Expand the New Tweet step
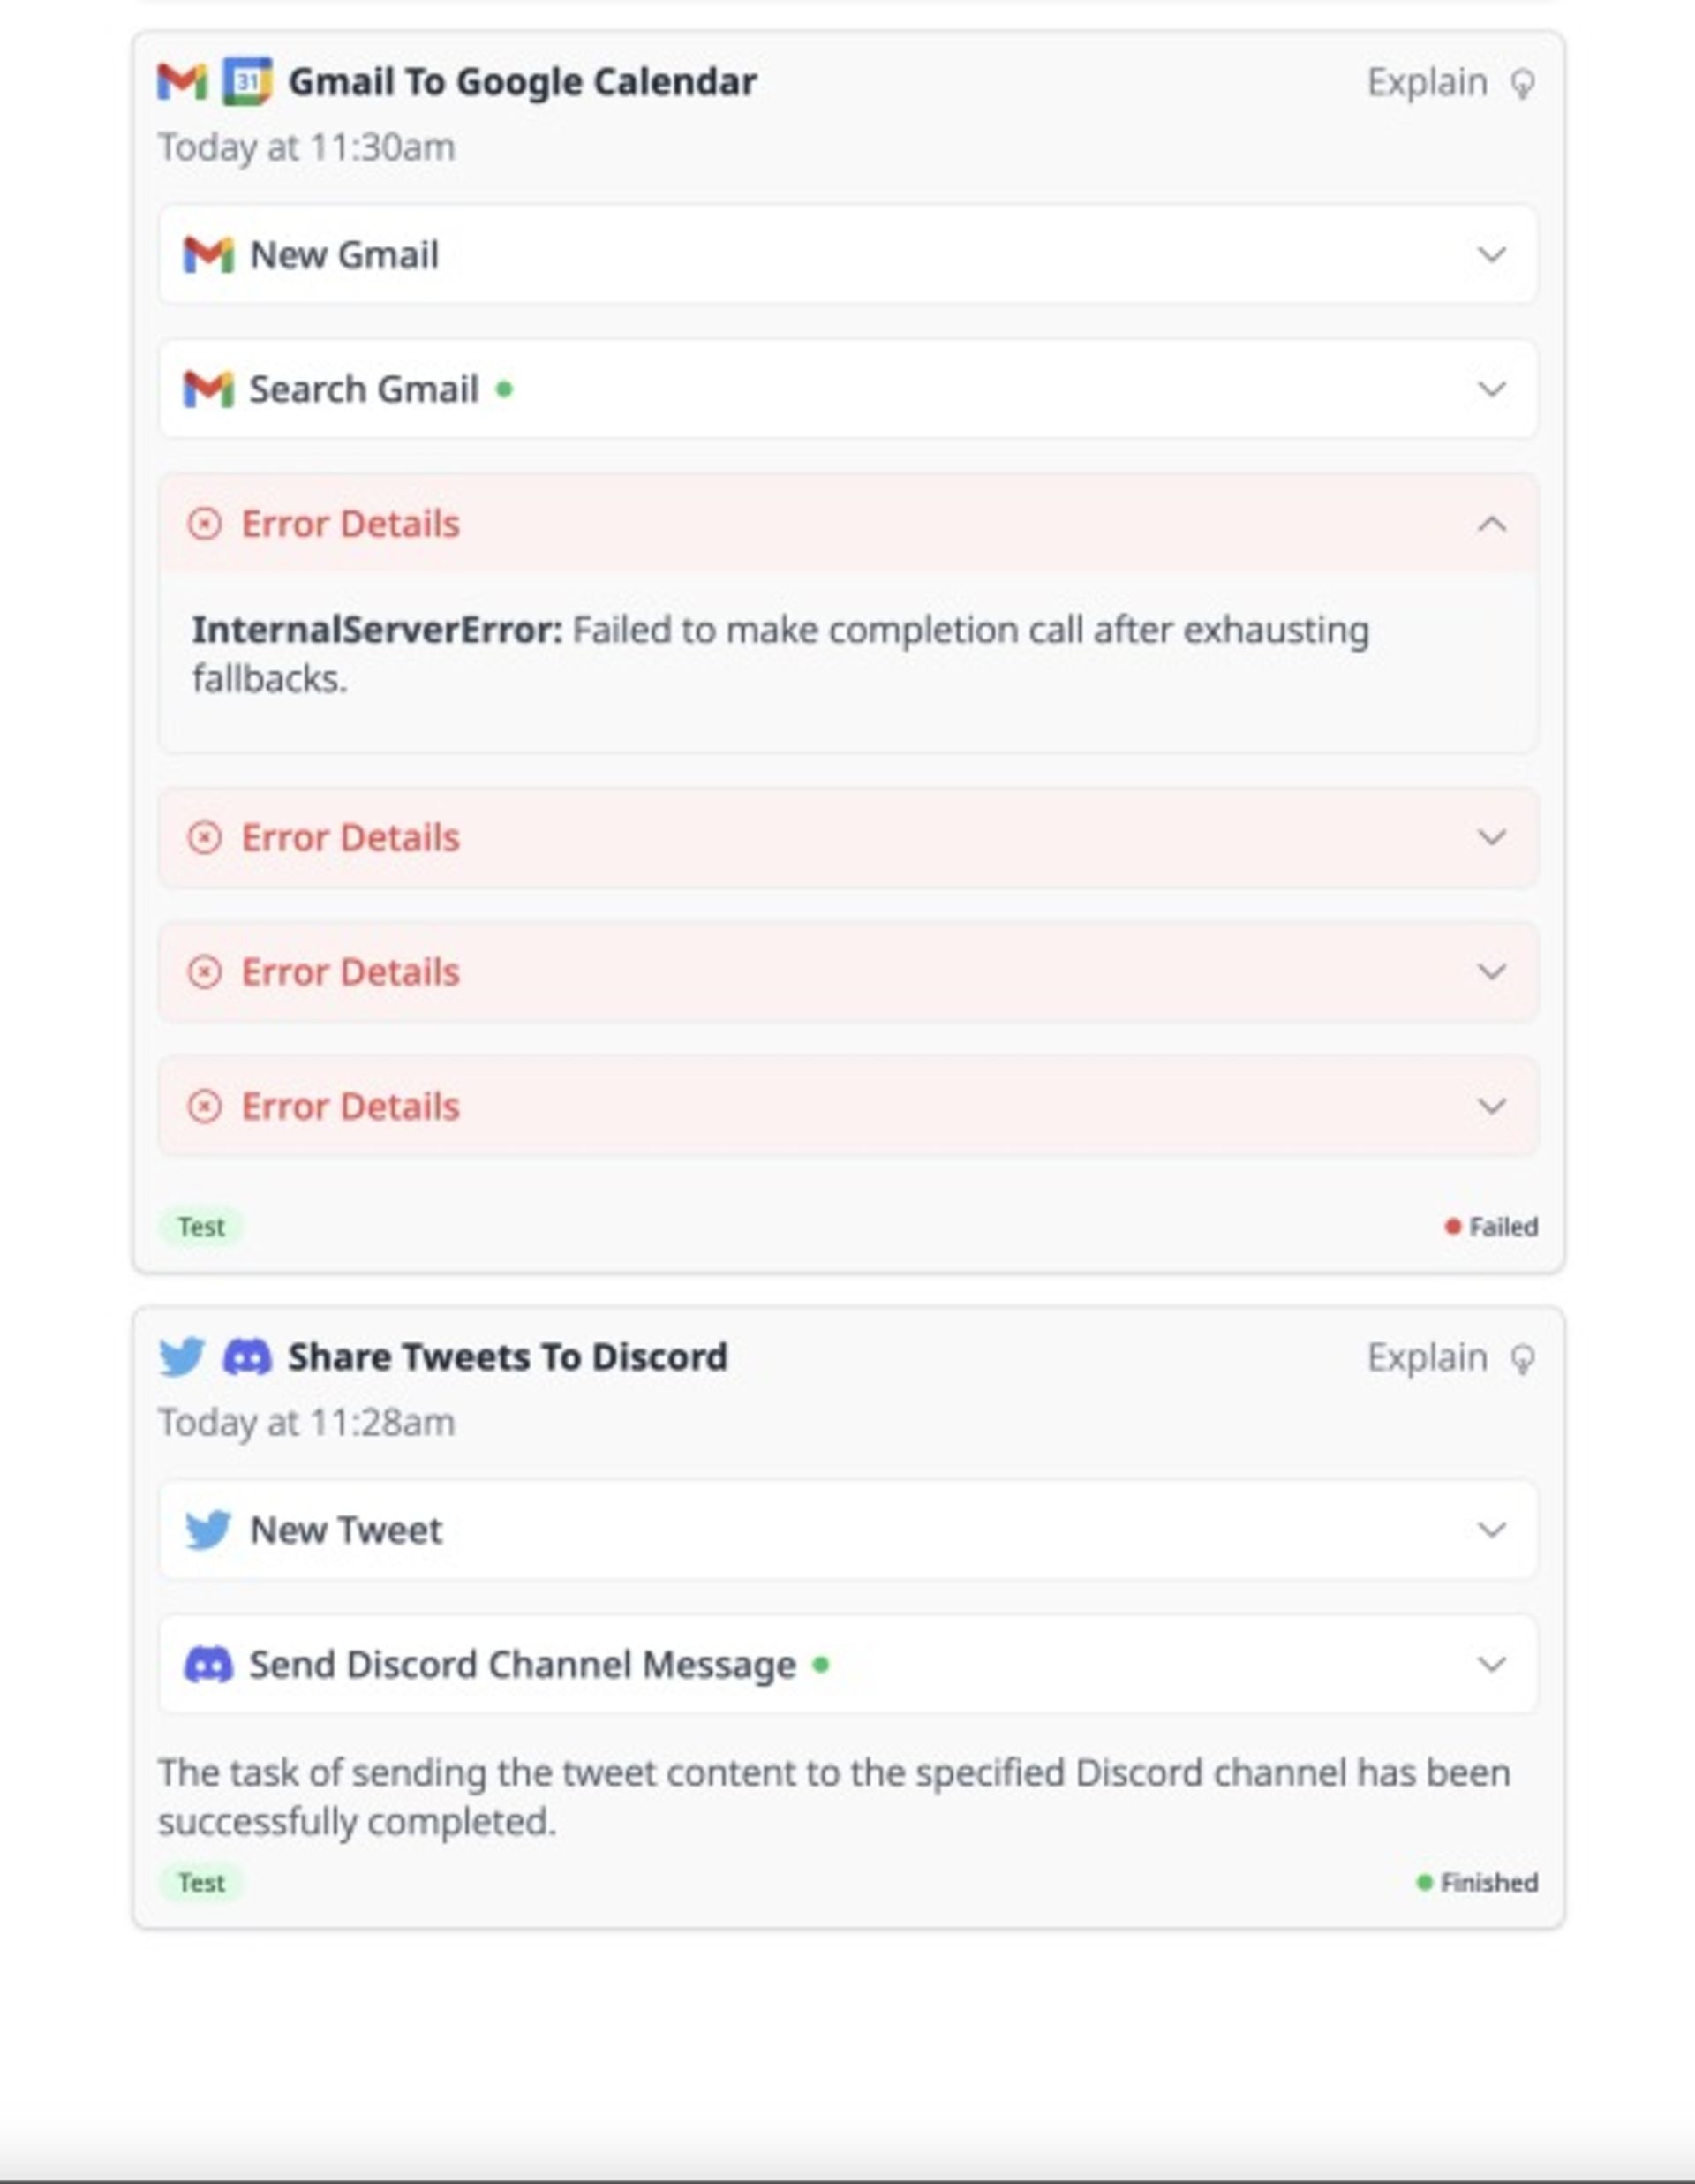This screenshot has width=1695, height=2184. click(1491, 1530)
